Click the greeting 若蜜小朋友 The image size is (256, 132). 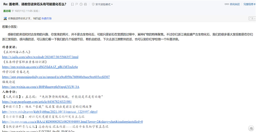(10, 27)
